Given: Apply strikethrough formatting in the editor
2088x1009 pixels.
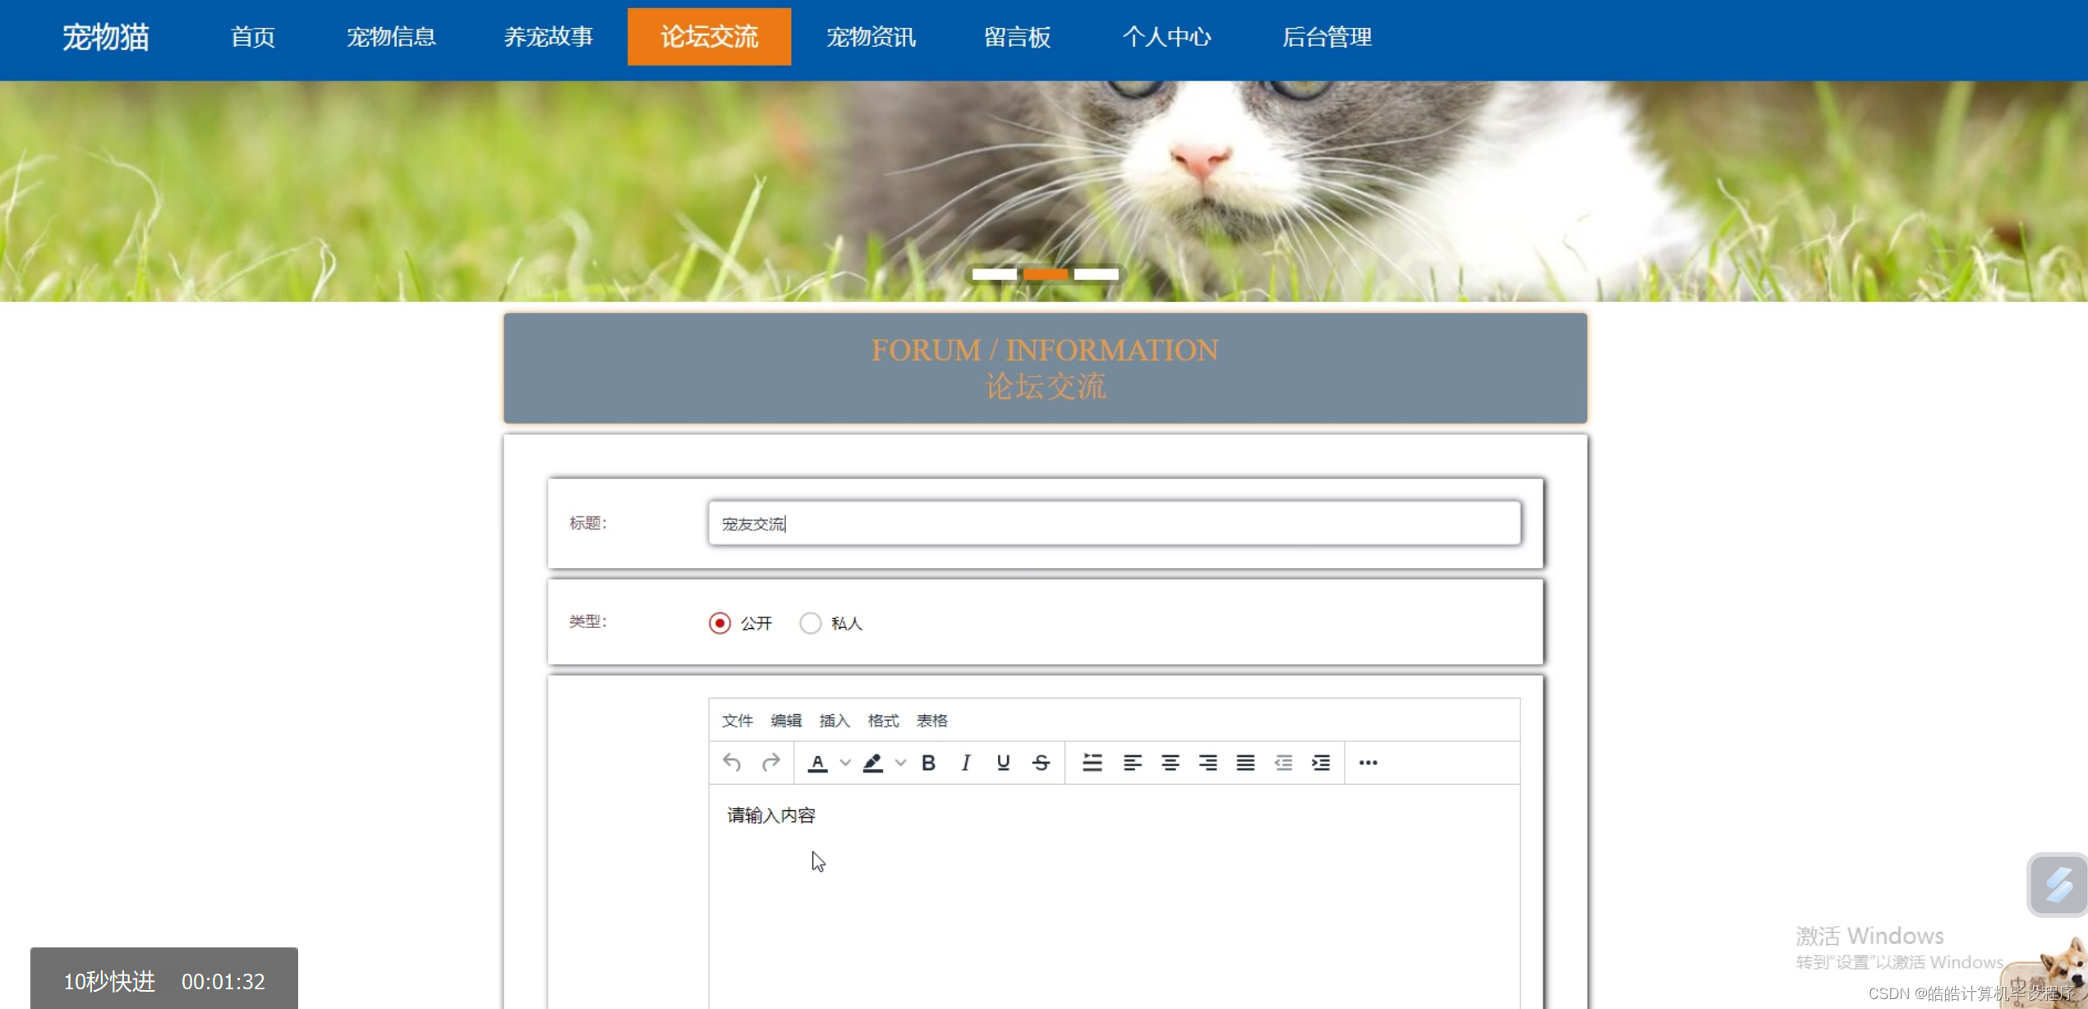Looking at the screenshot, I should (1040, 763).
